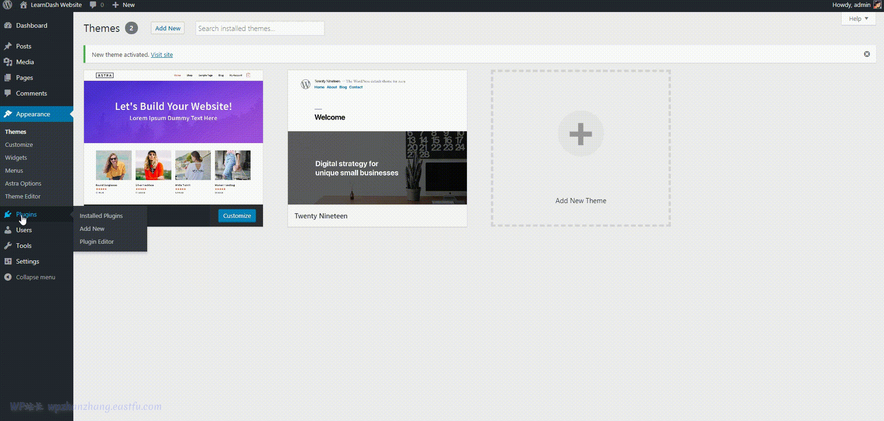Click the WordPress logo in admin bar

[7, 5]
